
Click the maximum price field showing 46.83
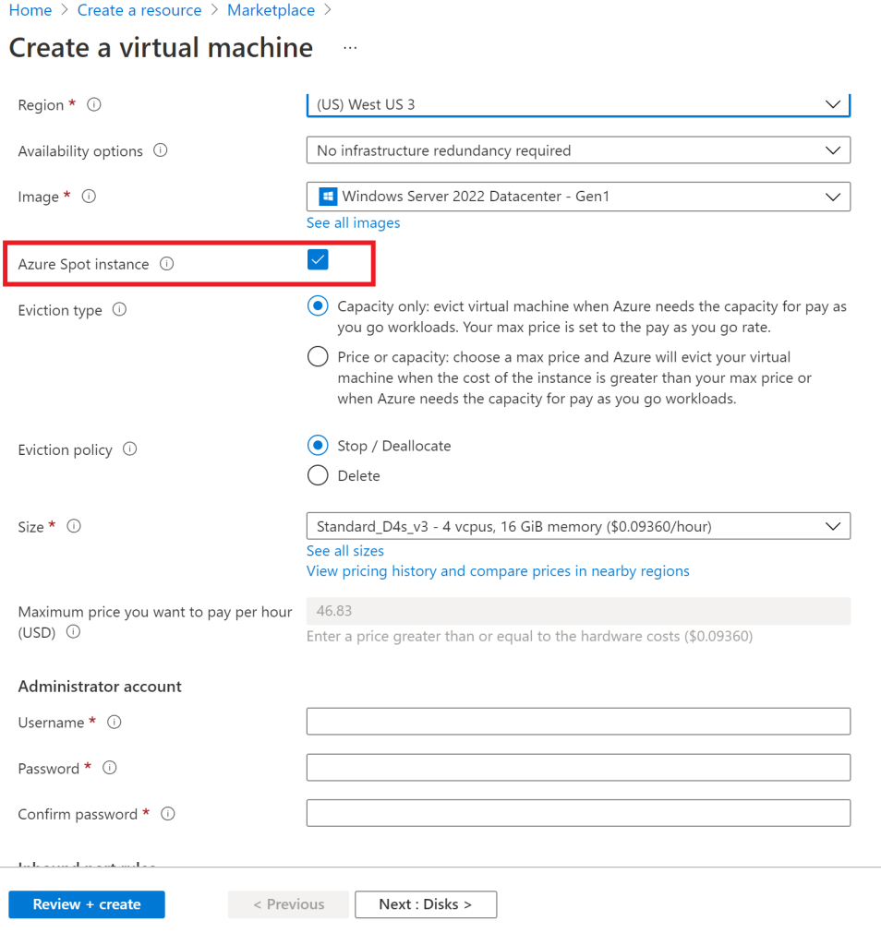click(578, 611)
